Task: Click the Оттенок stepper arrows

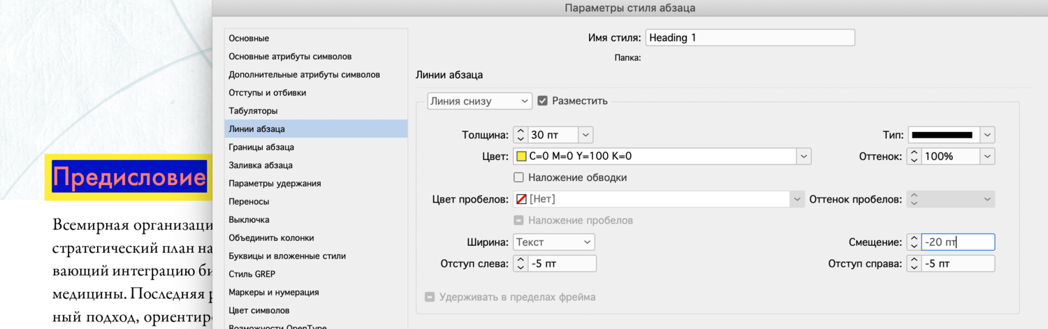Action: tap(914, 156)
